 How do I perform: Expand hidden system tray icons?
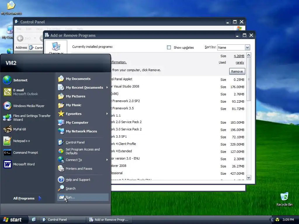pyautogui.click(x=272, y=220)
